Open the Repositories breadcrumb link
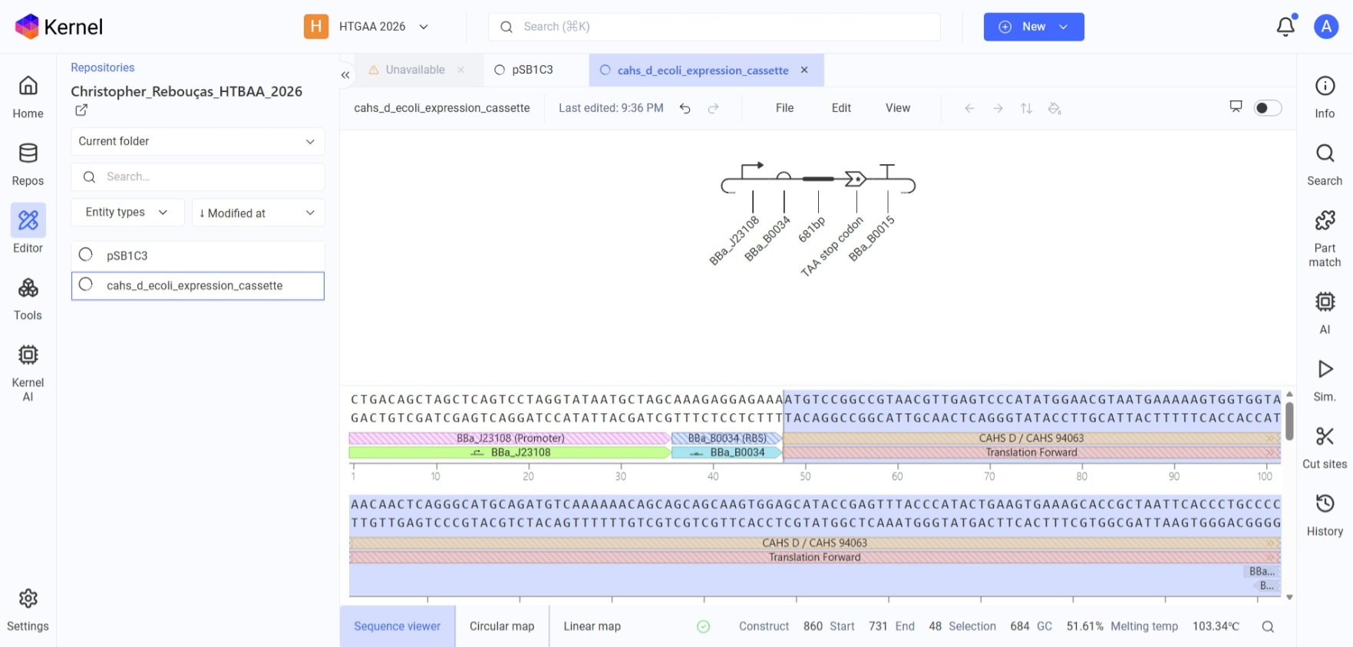Screen dimensions: 1353x647 pyautogui.click(x=103, y=67)
